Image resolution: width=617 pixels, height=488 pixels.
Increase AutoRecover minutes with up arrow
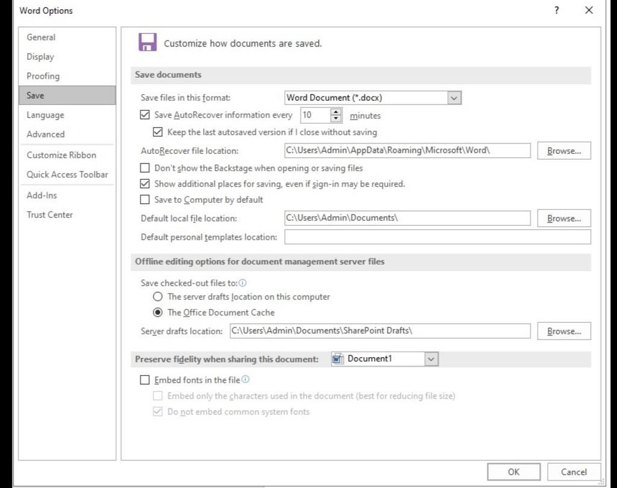[336, 112]
